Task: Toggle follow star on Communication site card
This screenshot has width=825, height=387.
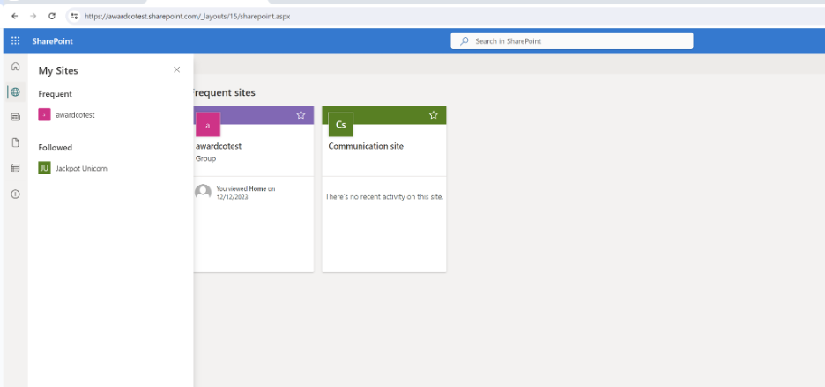Action: pyautogui.click(x=433, y=115)
